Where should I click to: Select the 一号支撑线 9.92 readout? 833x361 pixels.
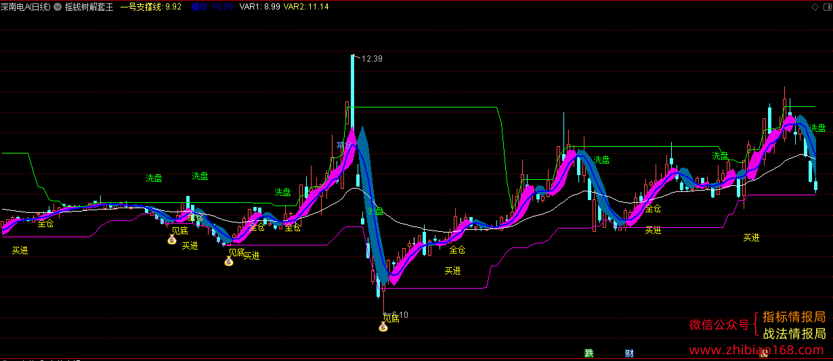click(150, 7)
